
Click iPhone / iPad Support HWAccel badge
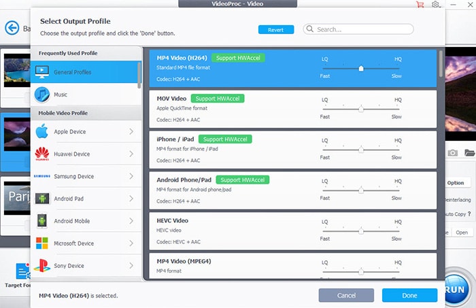(x=225, y=139)
